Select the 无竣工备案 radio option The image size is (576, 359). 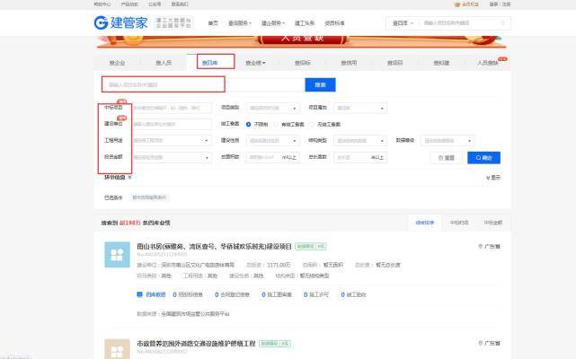pos(312,125)
